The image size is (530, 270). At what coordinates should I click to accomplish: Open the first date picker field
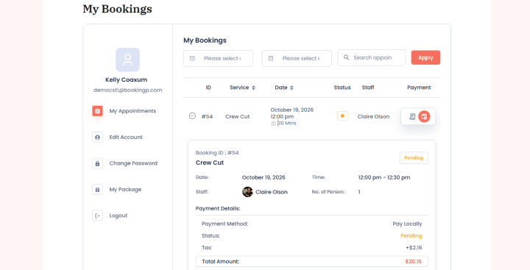coord(218,58)
